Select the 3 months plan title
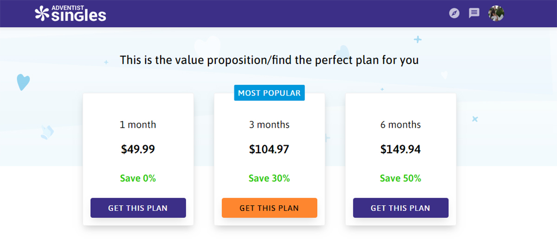 click(x=269, y=125)
